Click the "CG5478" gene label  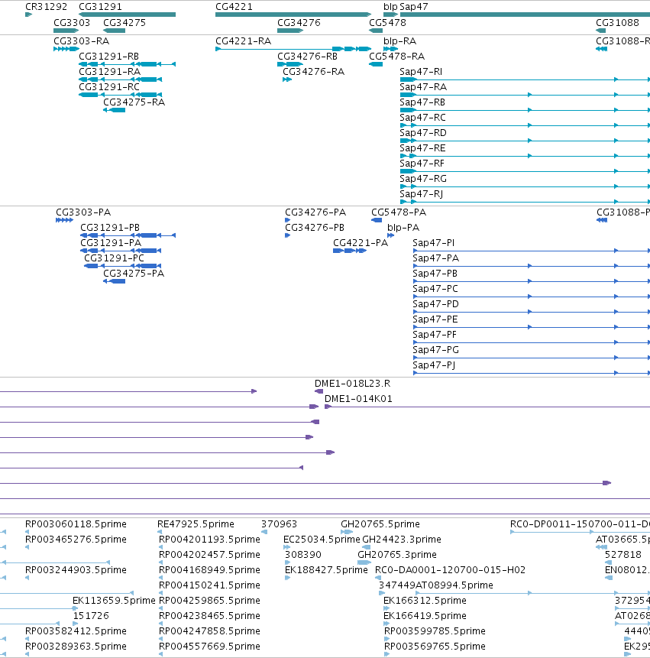[x=387, y=23]
